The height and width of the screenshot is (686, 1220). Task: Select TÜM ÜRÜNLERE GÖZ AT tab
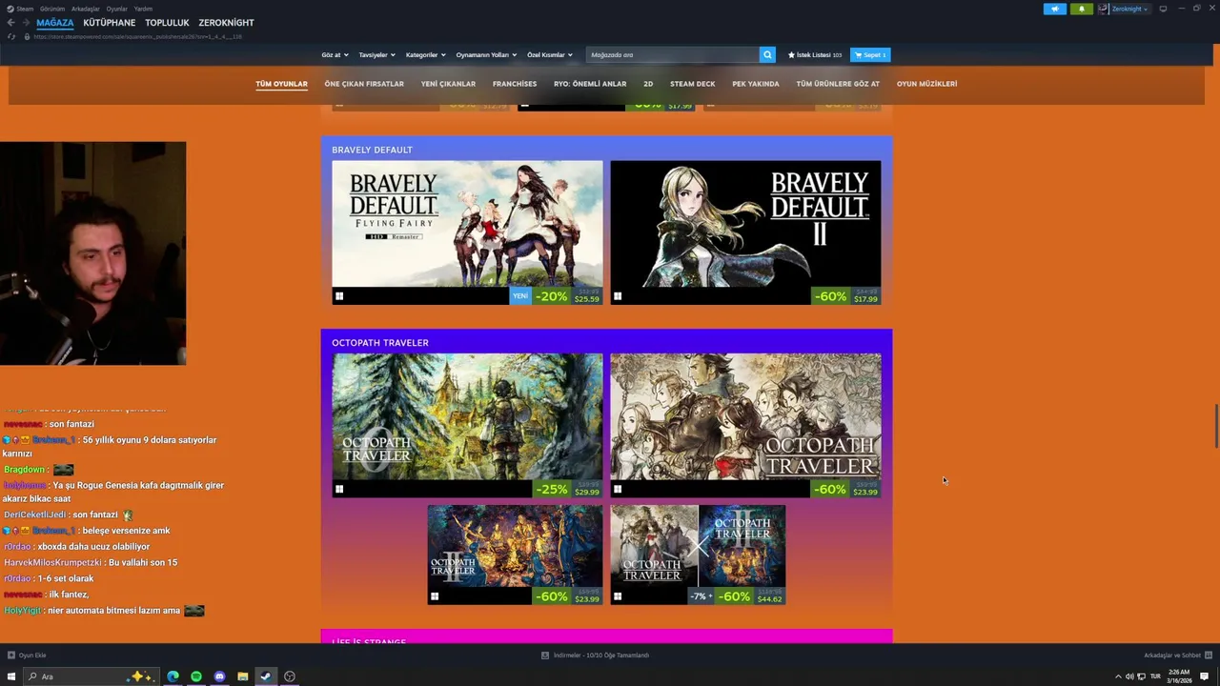[x=838, y=84]
